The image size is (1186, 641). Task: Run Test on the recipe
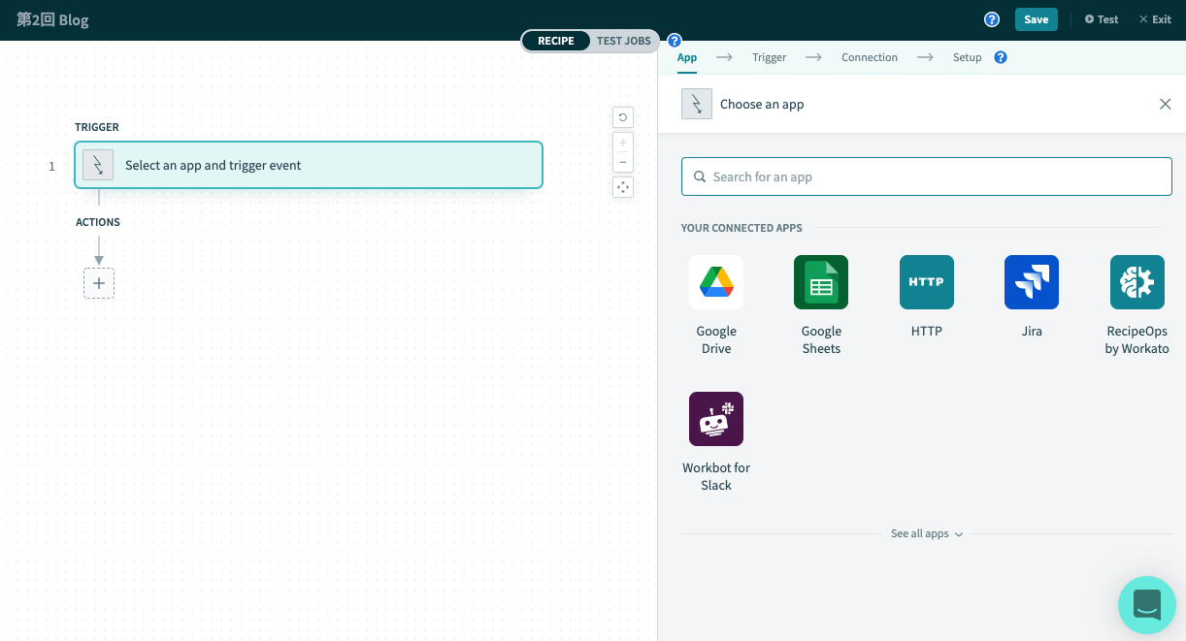[1102, 19]
